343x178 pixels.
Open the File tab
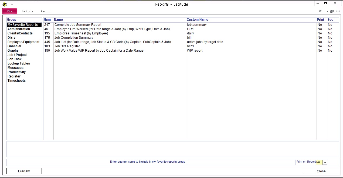click(x=10, y=11)
